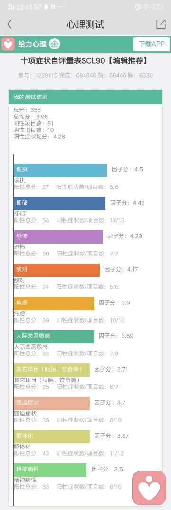Viewport: 171px width, 510px height.
Task: Tap the battery indicator icon
Action: click(x=157, y=7)
